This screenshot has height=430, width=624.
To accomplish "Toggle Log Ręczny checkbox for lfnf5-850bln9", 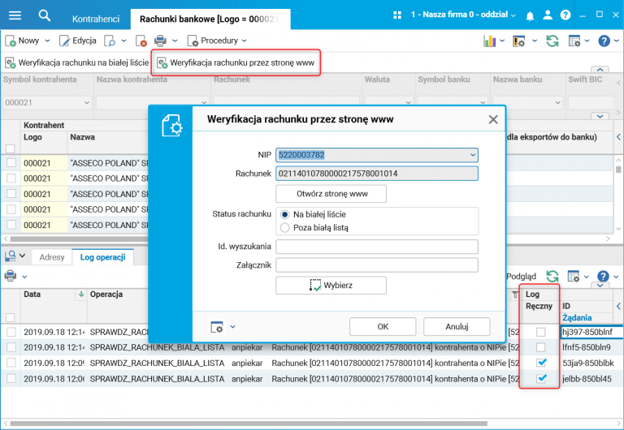I will click(x=540, y=347).
